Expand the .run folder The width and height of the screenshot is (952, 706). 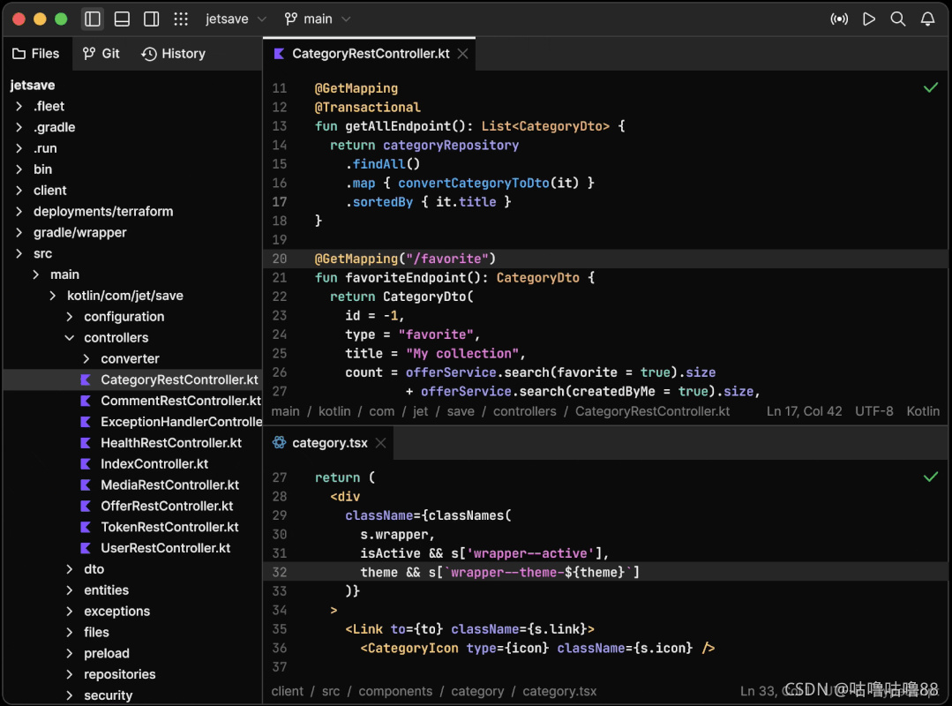(x=19, y=148)
